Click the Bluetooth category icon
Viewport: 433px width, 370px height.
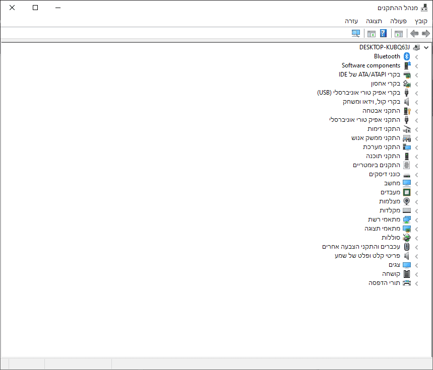(406, 56)
